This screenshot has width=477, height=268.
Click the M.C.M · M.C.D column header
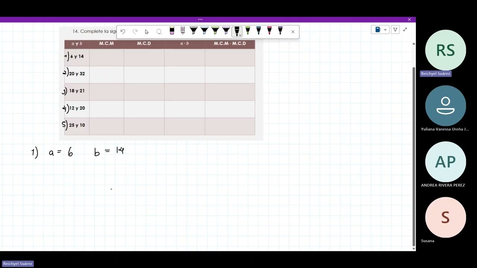click(230, 44)
